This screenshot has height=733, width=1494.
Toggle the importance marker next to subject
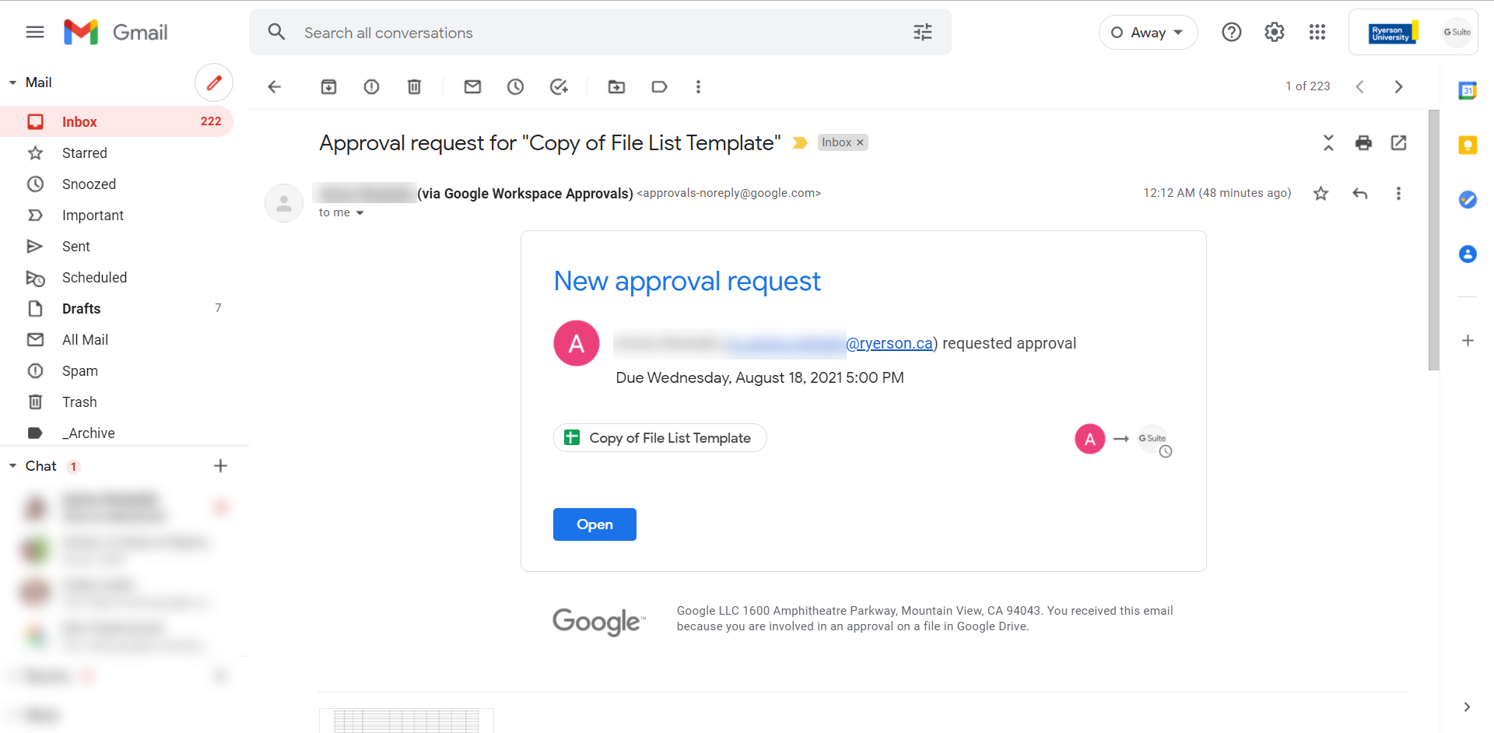(x=800, y=142)
